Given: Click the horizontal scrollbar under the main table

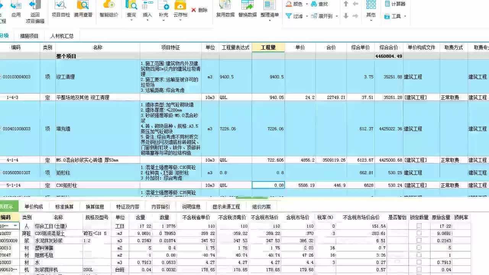Looking at the screenshot, I should tap(252, 197).
